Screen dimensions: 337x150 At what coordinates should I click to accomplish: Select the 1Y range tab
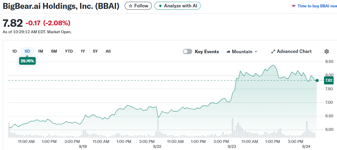click(x=83, y=51)
